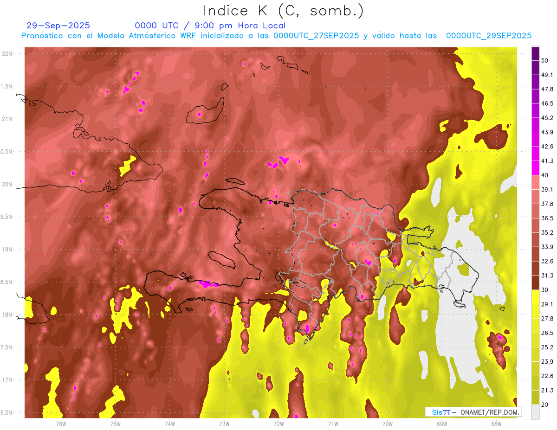The height and width of the screenshot is (430, 557).
Task: Select the 18N latitude label
Action: [8, 314]
